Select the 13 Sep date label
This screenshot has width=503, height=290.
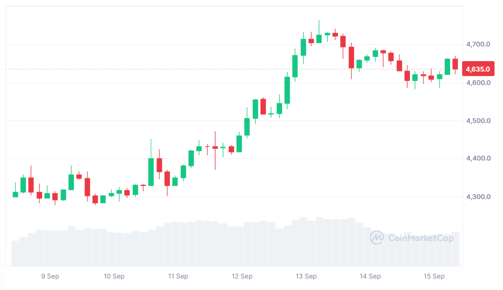[306, 276]
